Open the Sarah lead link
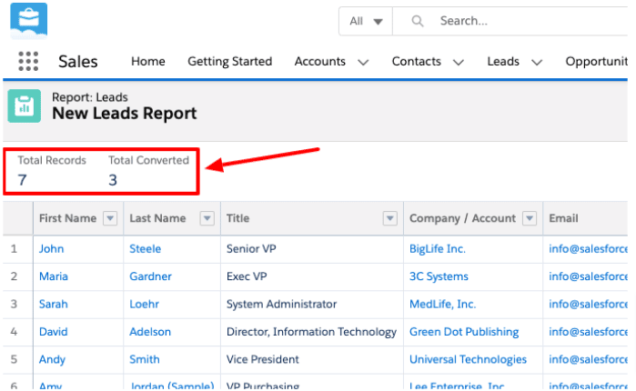The width and height of the screenshot is (636, 391). coord(53,304)
